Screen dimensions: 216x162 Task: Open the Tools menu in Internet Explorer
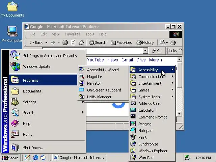[90, 34]
